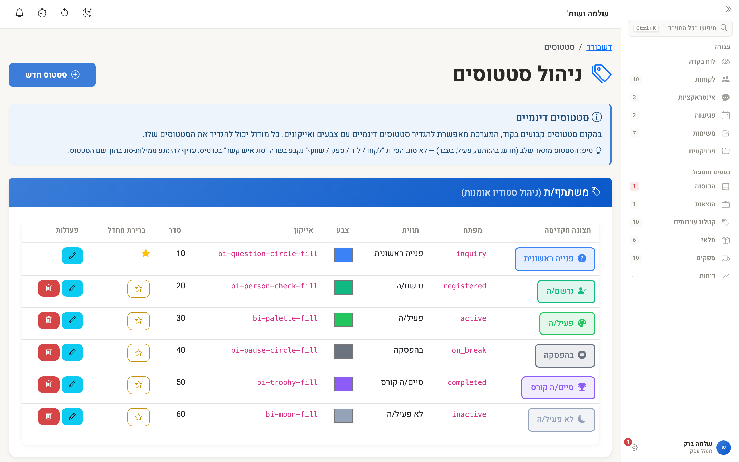Open קטלוג שירותים in the sidebar
The height and width of the screenshot is (462, 739).
680,222
